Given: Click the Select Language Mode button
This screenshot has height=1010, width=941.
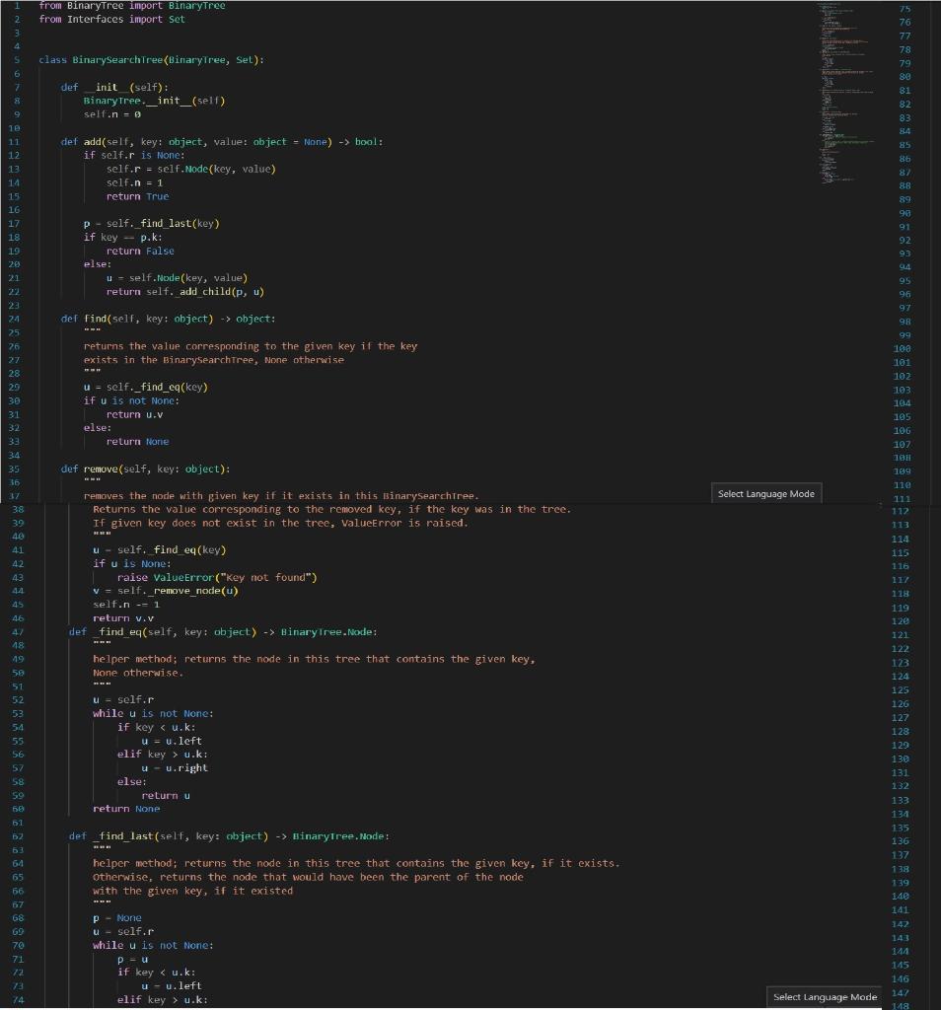Looking at the screenshot, I should pyautogui.click(x=765, y=493).
